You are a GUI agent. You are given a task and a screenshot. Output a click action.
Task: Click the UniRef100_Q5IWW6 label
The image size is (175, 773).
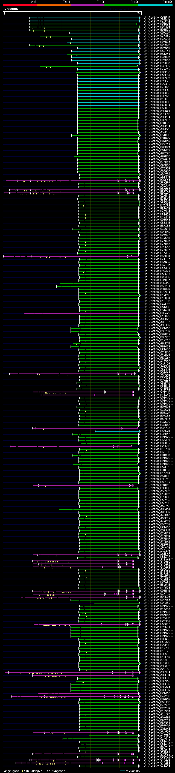tap(157, 135)
